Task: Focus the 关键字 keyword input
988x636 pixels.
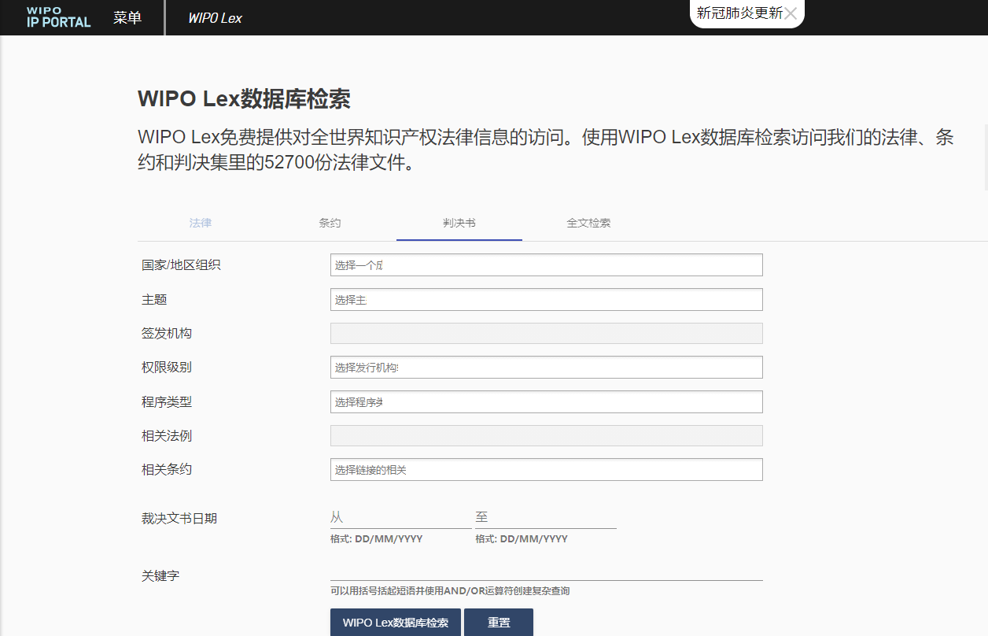Action: point(547,571)
